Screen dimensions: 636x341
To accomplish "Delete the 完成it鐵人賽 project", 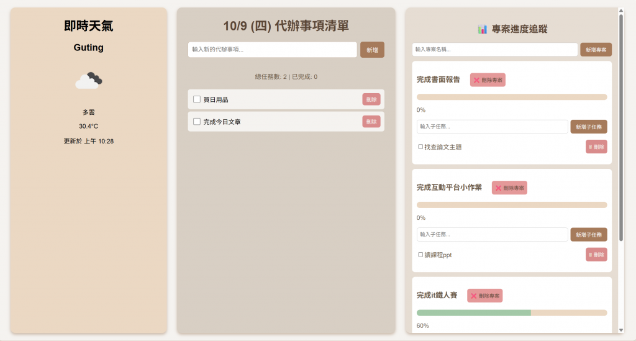I will pyautogui.click(x=484, y=296).
